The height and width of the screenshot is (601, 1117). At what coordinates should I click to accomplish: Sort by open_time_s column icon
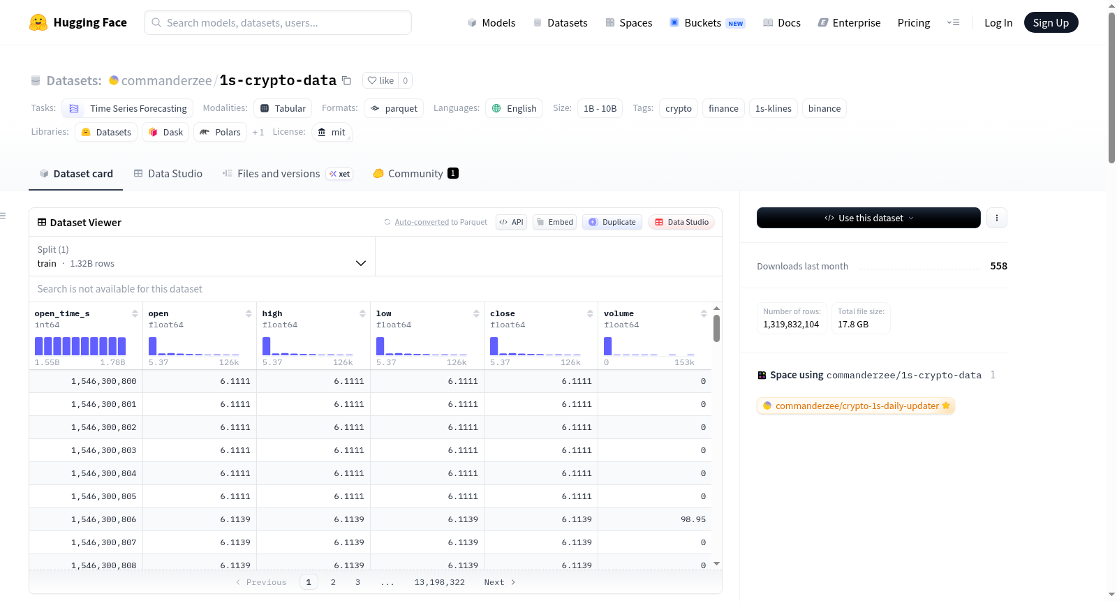pos(135,314)
